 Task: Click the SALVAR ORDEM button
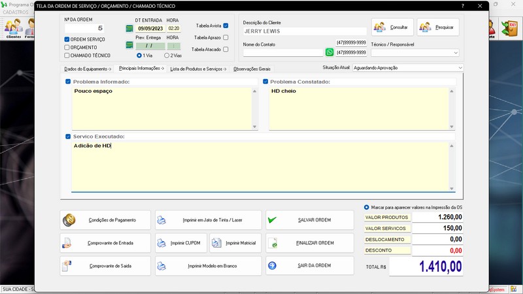(x=309, y=220)
